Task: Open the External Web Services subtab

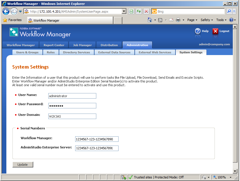Action: pyautogui.click(x=155, y=52)
